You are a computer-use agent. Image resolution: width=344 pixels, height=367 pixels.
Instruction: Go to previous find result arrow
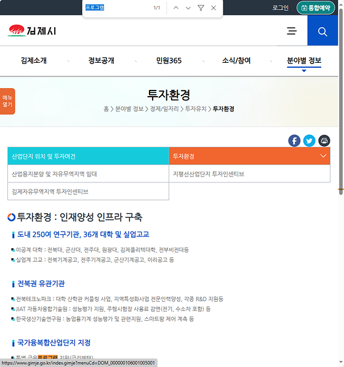point(176,8)
